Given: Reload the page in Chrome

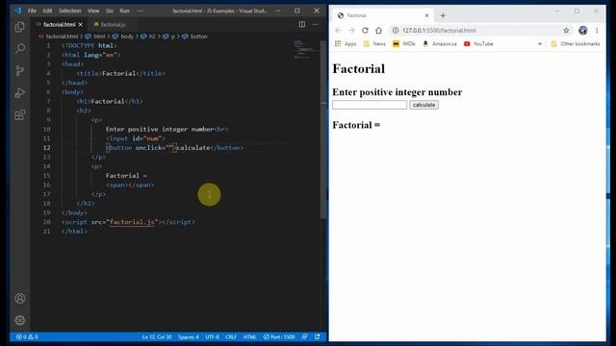Looking at the screenshot, I should (365, 30).
